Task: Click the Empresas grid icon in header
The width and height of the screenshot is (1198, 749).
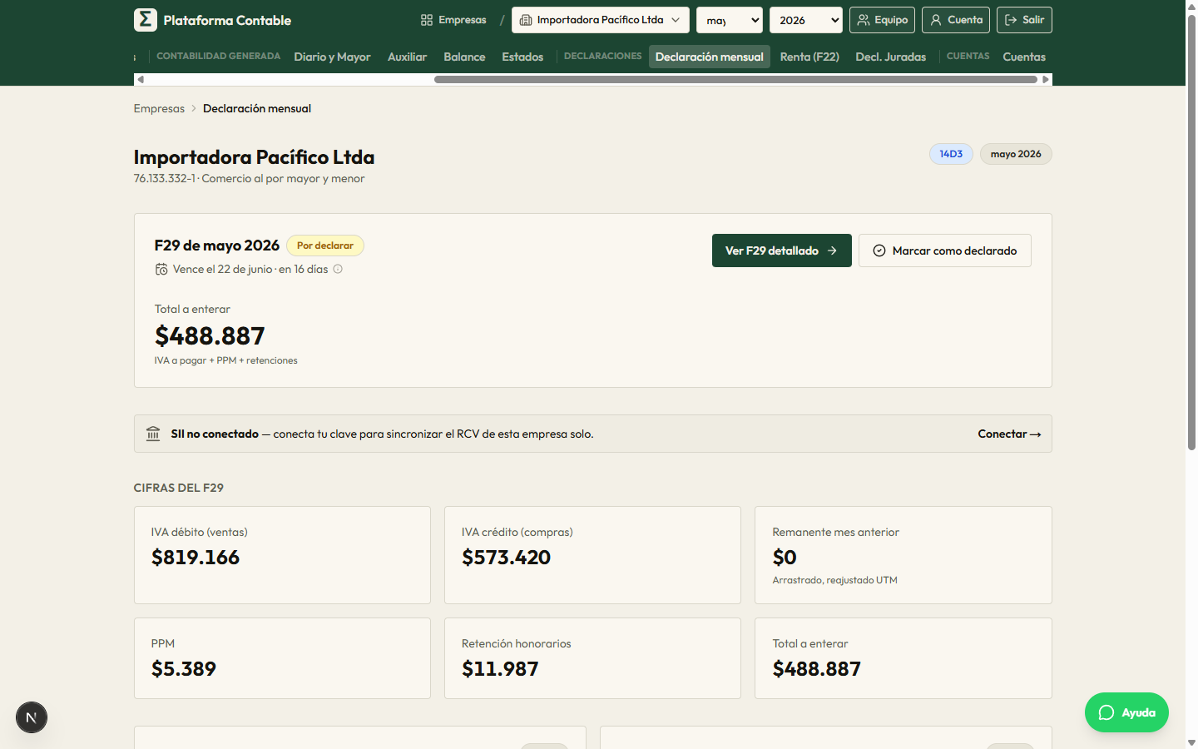Action: [427, 20]
